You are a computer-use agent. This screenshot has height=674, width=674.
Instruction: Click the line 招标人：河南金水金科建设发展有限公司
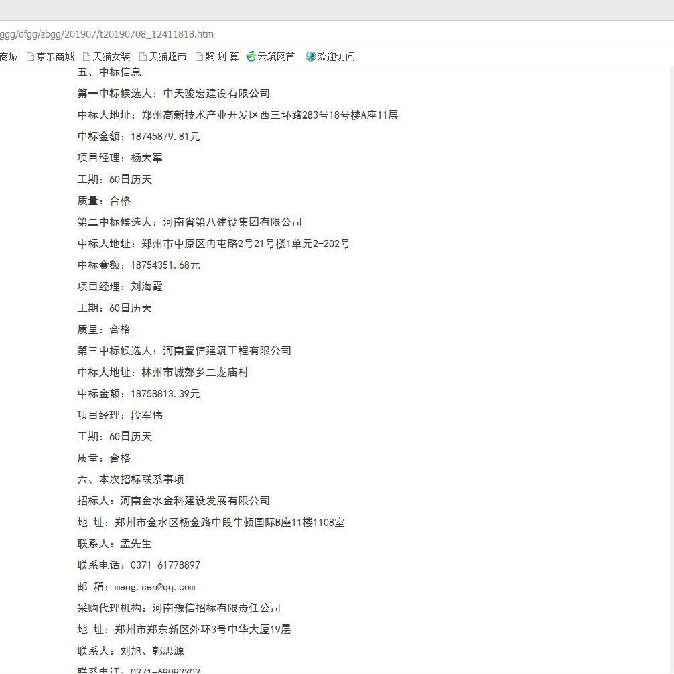click(174, 500)
